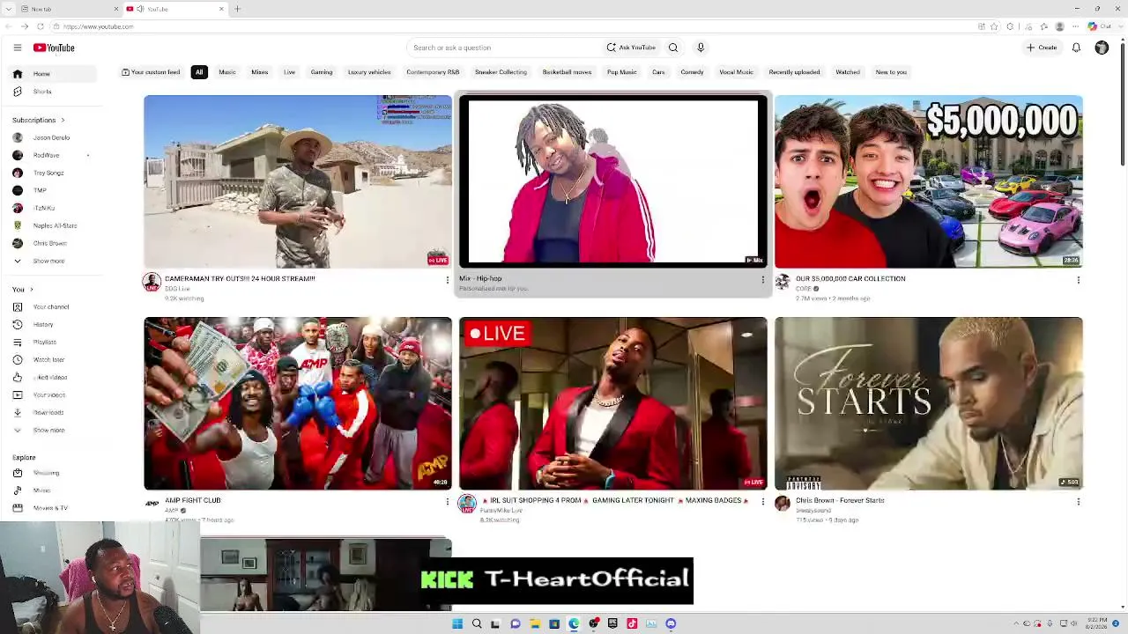
Task: Filter feed by Gaming
Action: click(x=322, y=72)
